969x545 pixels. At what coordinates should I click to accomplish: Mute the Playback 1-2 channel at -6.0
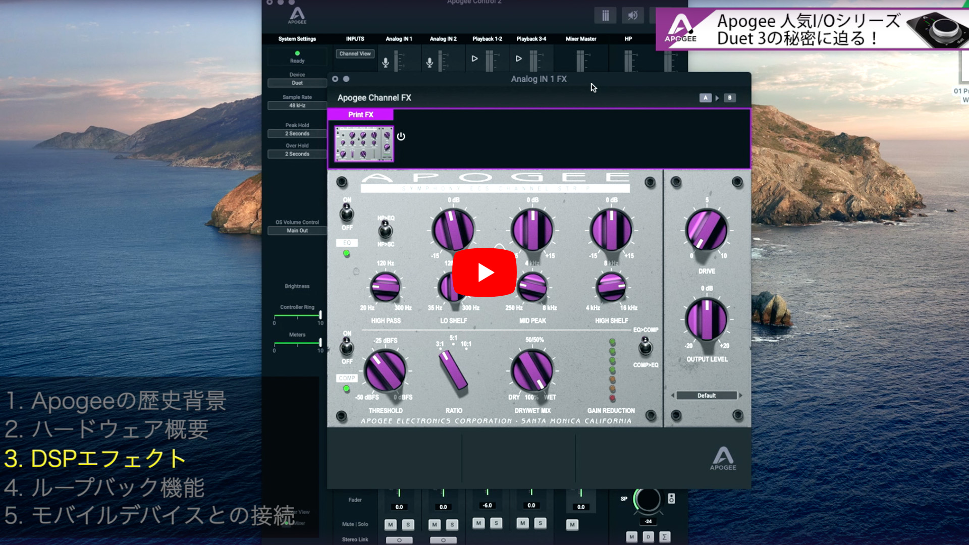(478, 523)
